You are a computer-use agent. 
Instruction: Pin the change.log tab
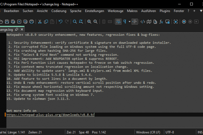(x=17, y=29)
